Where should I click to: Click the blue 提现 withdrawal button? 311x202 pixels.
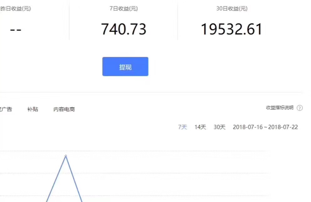125,66
